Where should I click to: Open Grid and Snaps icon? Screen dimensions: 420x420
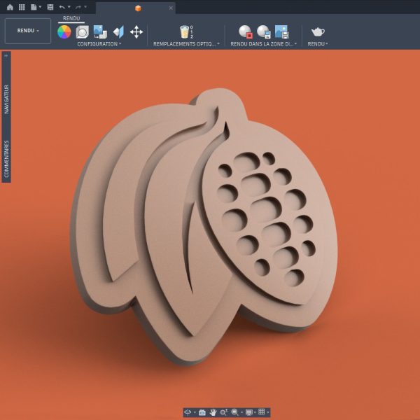pos(262,412)
